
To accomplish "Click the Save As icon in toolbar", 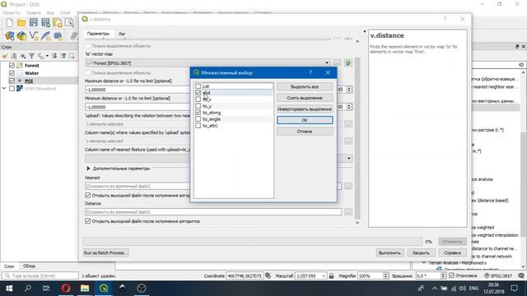I will [45, 23].
